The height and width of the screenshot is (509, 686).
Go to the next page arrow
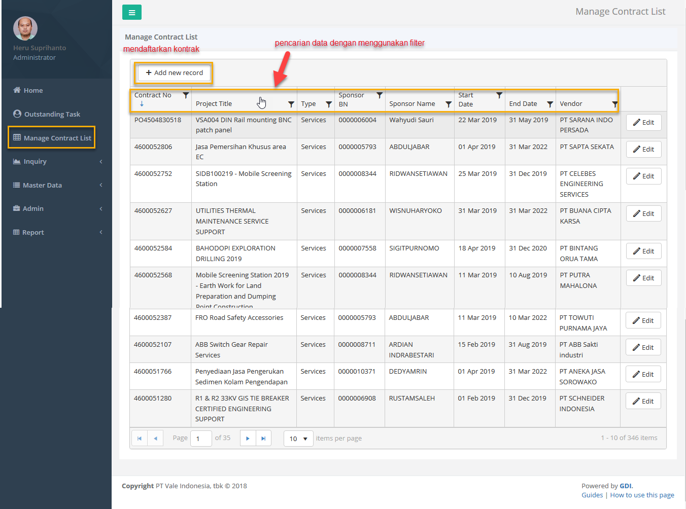click(248, 438)
